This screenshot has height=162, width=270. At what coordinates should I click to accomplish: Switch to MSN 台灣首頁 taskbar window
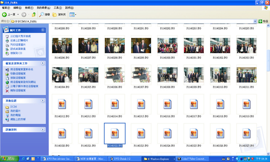coord(91,159)
